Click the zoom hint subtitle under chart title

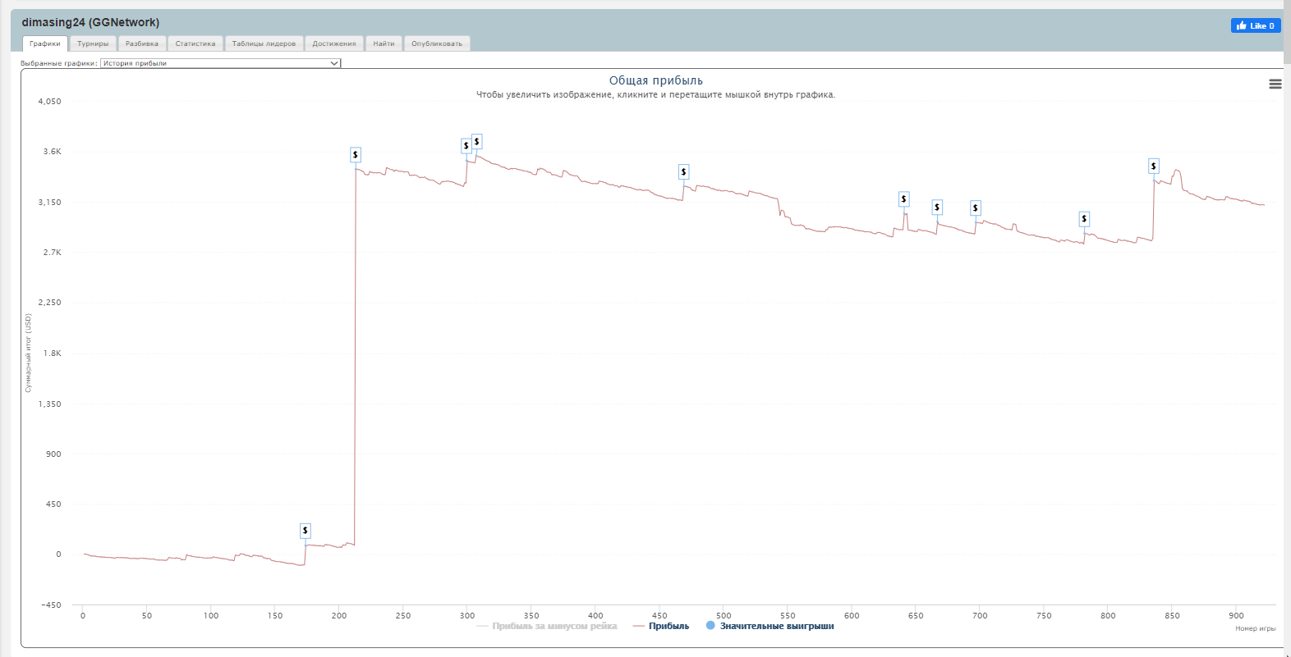coord(655,94)
